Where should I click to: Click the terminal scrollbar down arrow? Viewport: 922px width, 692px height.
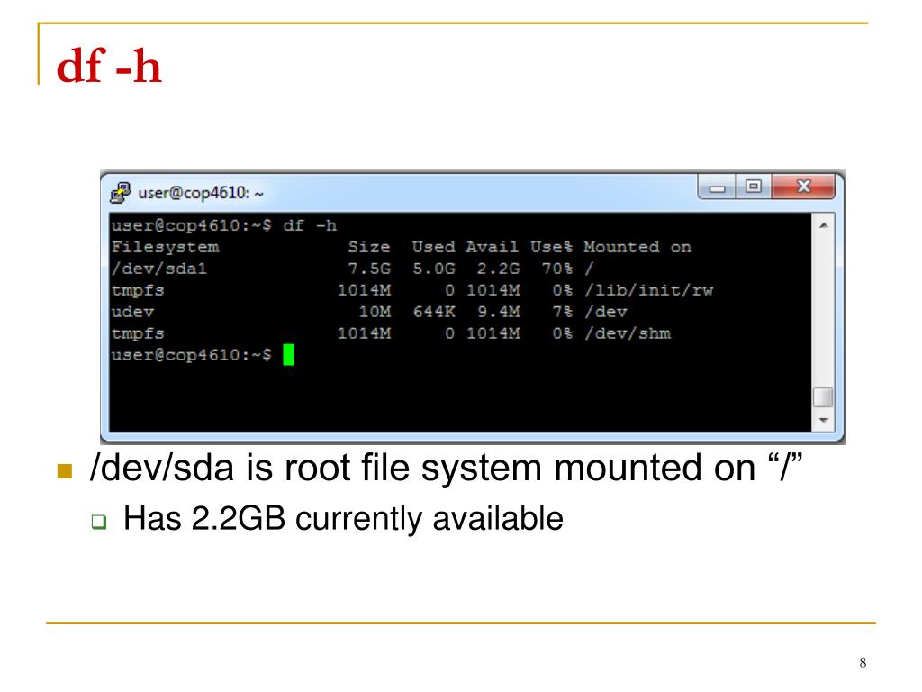pyautogui.click(x=823, y=420)
